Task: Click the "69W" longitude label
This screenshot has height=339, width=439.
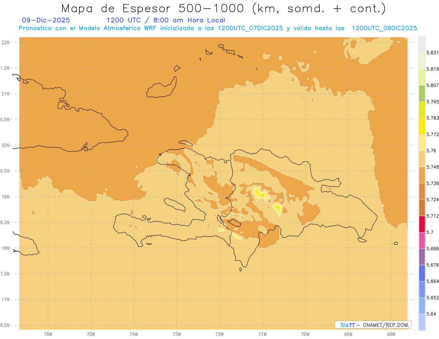Action: click(348, 334)
